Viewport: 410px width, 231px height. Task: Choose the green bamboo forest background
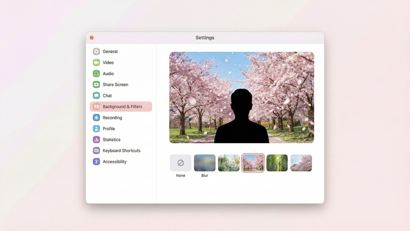pos(277,163)
